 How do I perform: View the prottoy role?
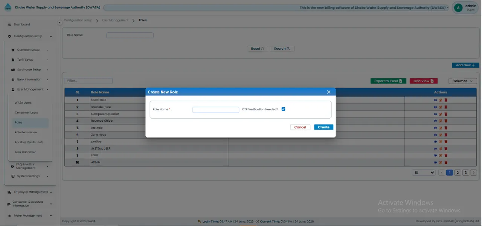coord(436,142)
